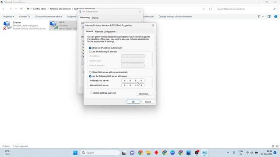Select Use the following IP address

click(90, 52)
